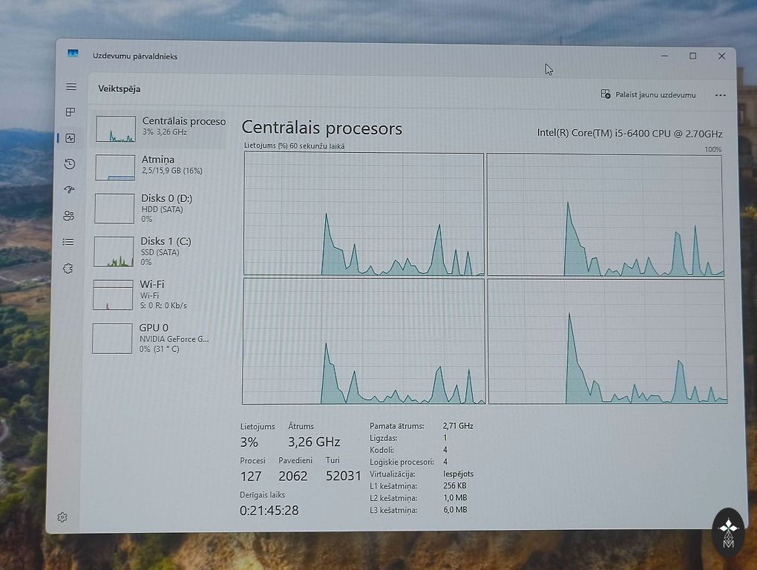
Task: Select 'Centrālais procesors' in the resource list
Action: [x=160, y=128]
